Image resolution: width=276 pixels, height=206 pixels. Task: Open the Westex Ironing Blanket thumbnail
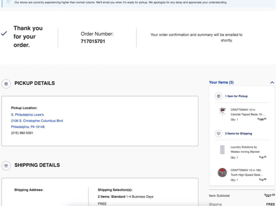click(x=222, y=150)
